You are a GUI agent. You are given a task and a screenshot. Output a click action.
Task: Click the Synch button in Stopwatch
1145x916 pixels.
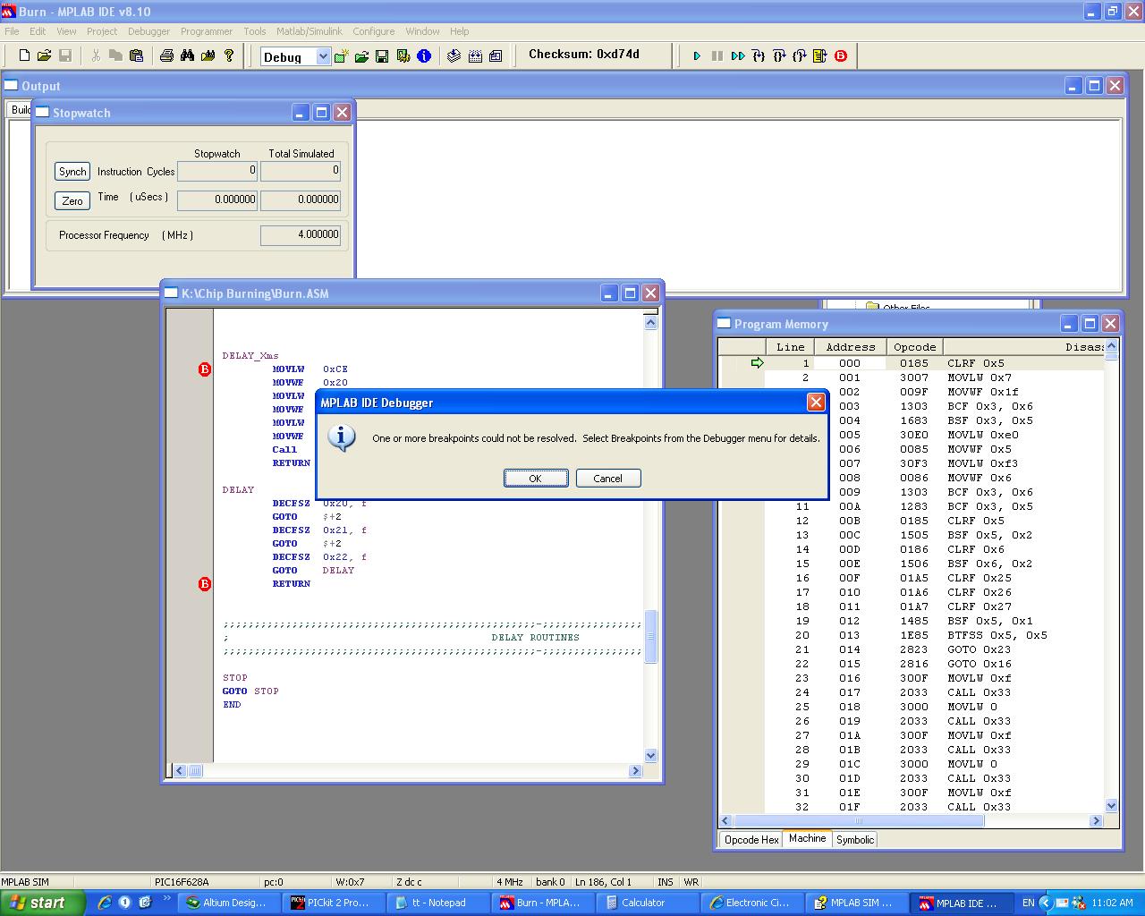72,172
